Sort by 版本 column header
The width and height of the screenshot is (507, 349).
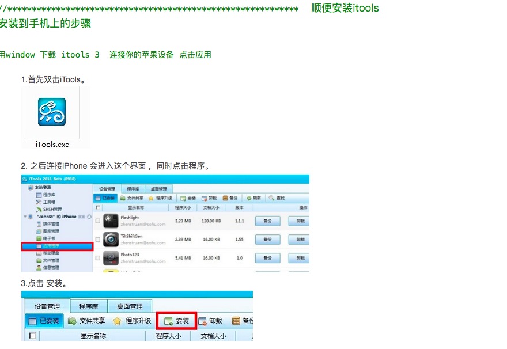239,208
